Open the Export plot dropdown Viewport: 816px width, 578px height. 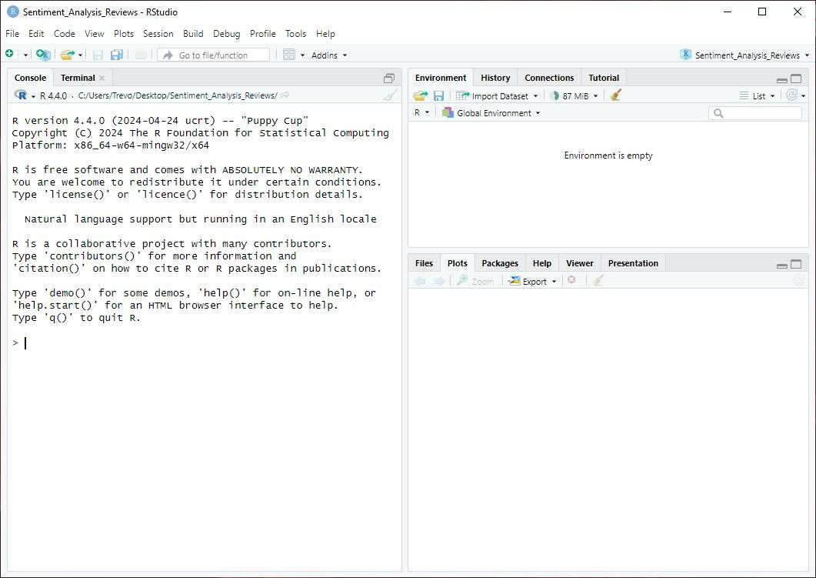(532, 281)
